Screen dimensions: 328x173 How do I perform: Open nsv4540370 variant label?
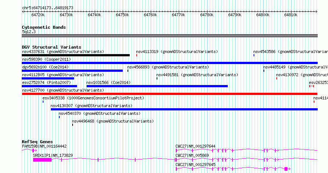point(100,113)
